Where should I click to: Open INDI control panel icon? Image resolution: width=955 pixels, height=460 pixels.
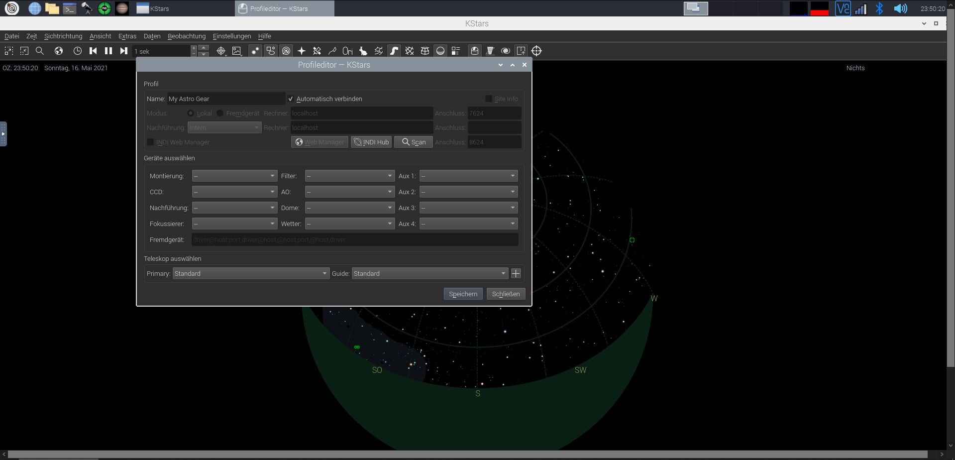pyautogui.click(x=490, y=51)
